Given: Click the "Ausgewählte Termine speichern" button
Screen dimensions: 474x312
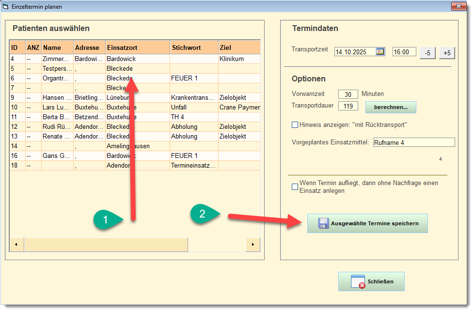Looking at the screenshot, I should coord(367,223).
